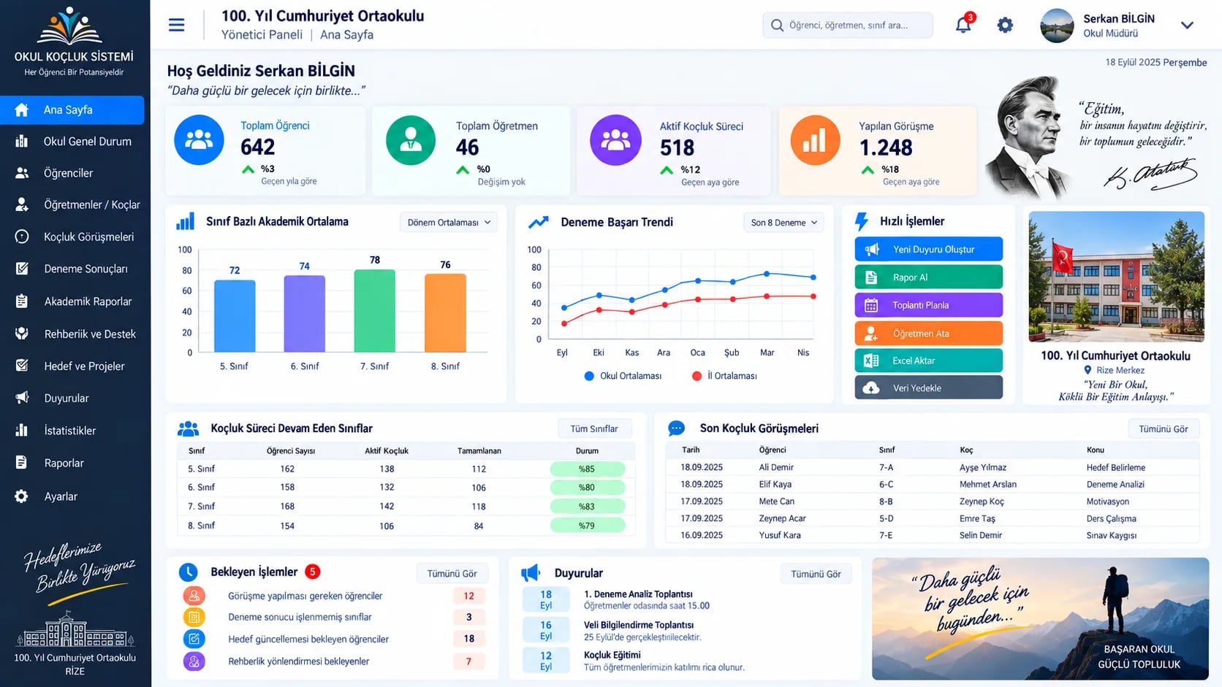Click the Veri Yedekle button

point(928,388)
